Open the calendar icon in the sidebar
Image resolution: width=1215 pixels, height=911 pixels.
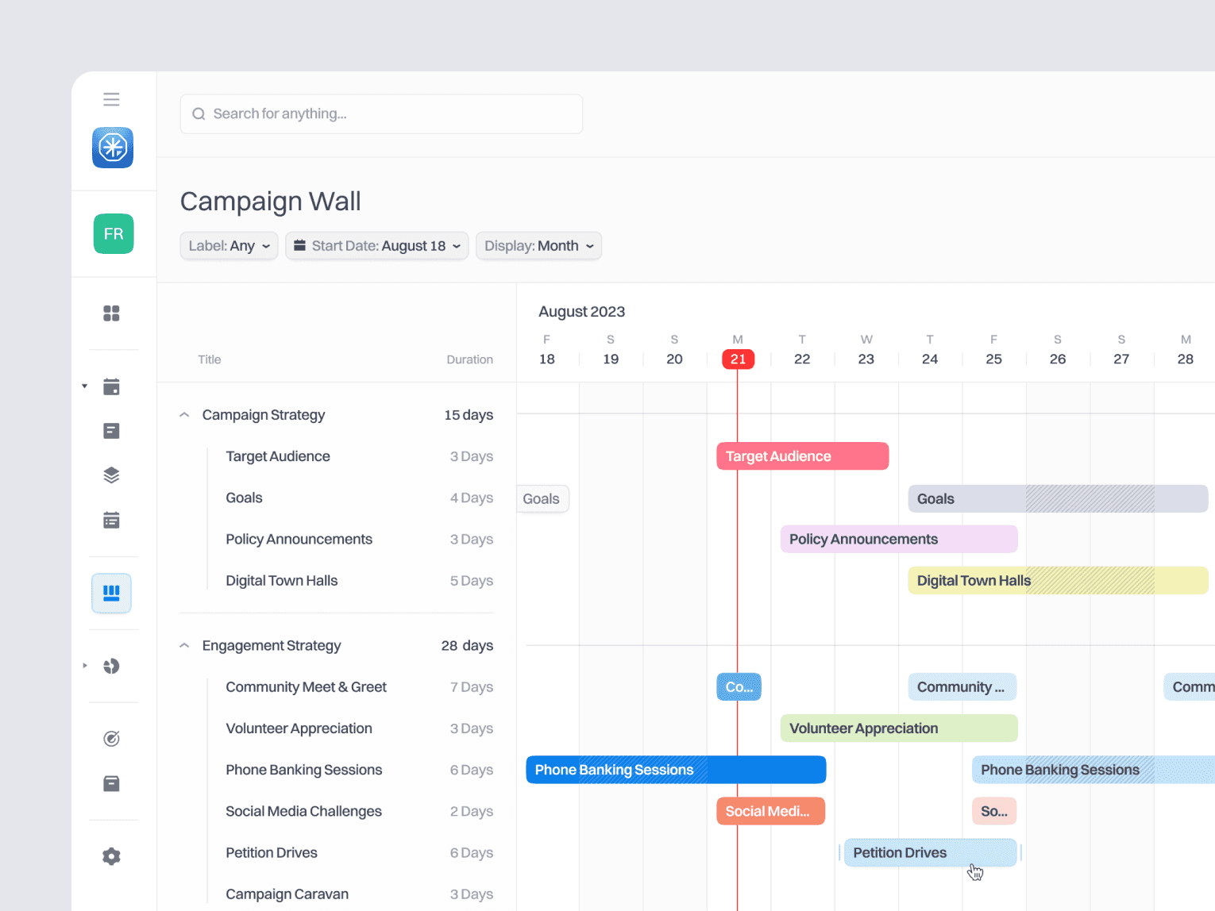coord(110,386)
